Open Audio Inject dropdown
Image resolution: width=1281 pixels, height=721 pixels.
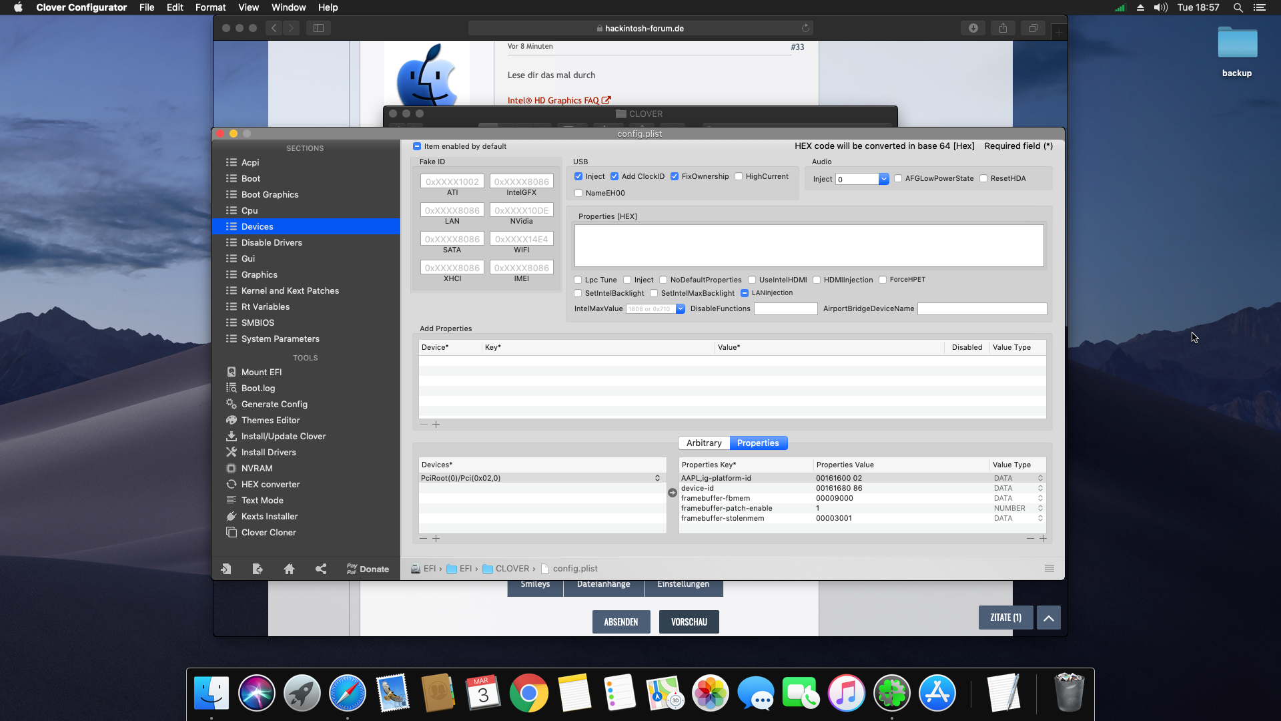pos(883,179)
